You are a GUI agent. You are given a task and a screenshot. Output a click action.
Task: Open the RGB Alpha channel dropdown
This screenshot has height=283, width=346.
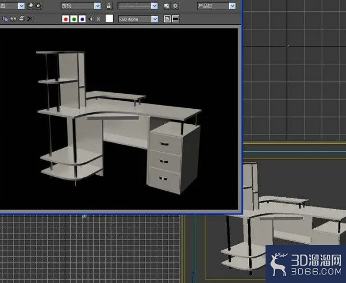point(138,19)
